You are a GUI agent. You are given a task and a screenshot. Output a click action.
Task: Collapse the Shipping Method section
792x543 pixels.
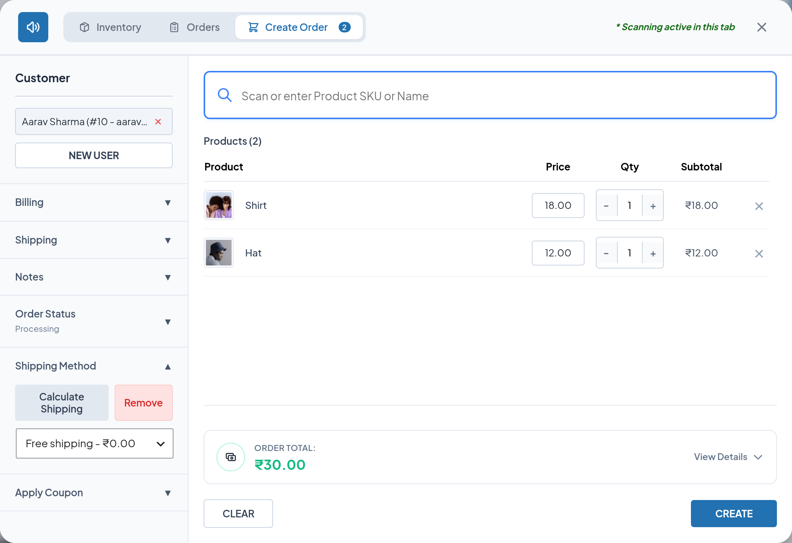[94, 366]
